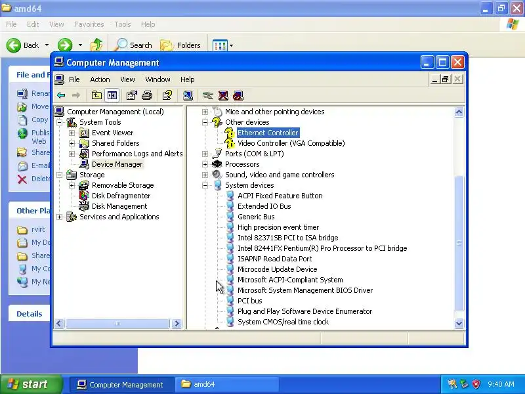
Task: Open the File menu in Computer Management
Action: [74, 79]
